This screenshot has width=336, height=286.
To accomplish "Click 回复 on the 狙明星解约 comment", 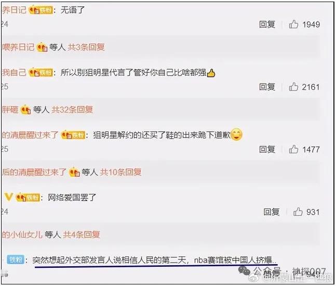I will pos(267,149).
